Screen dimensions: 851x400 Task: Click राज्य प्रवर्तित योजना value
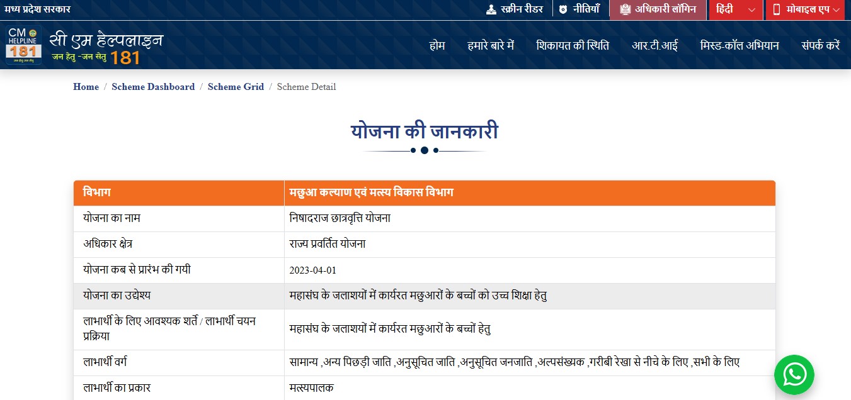pos(328,244)
